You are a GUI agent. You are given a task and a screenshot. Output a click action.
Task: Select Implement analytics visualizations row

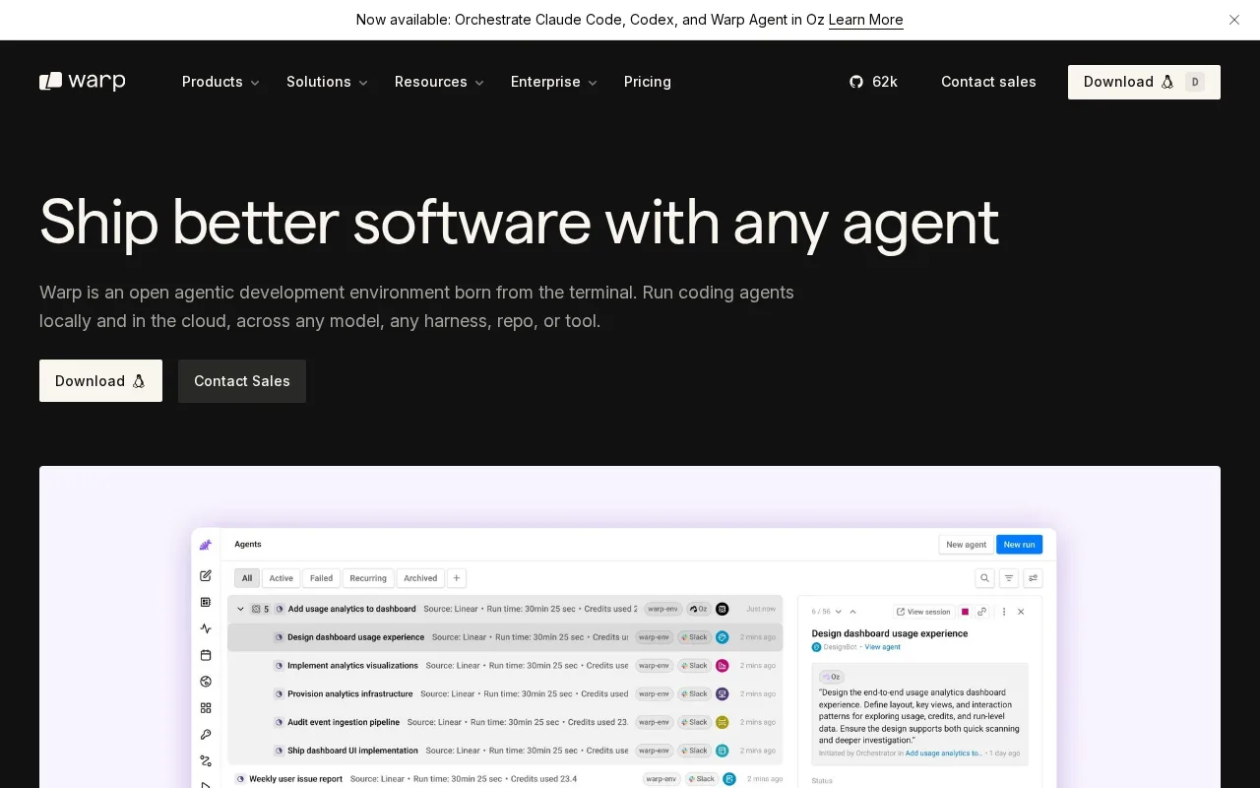pos(505,666)
